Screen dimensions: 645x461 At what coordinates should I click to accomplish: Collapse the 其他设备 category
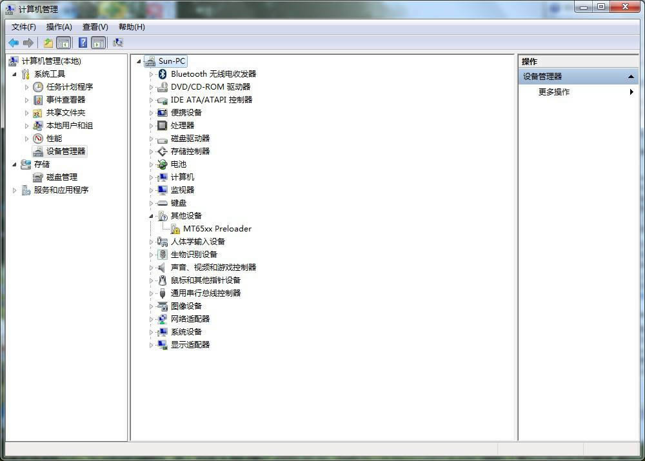150,215
